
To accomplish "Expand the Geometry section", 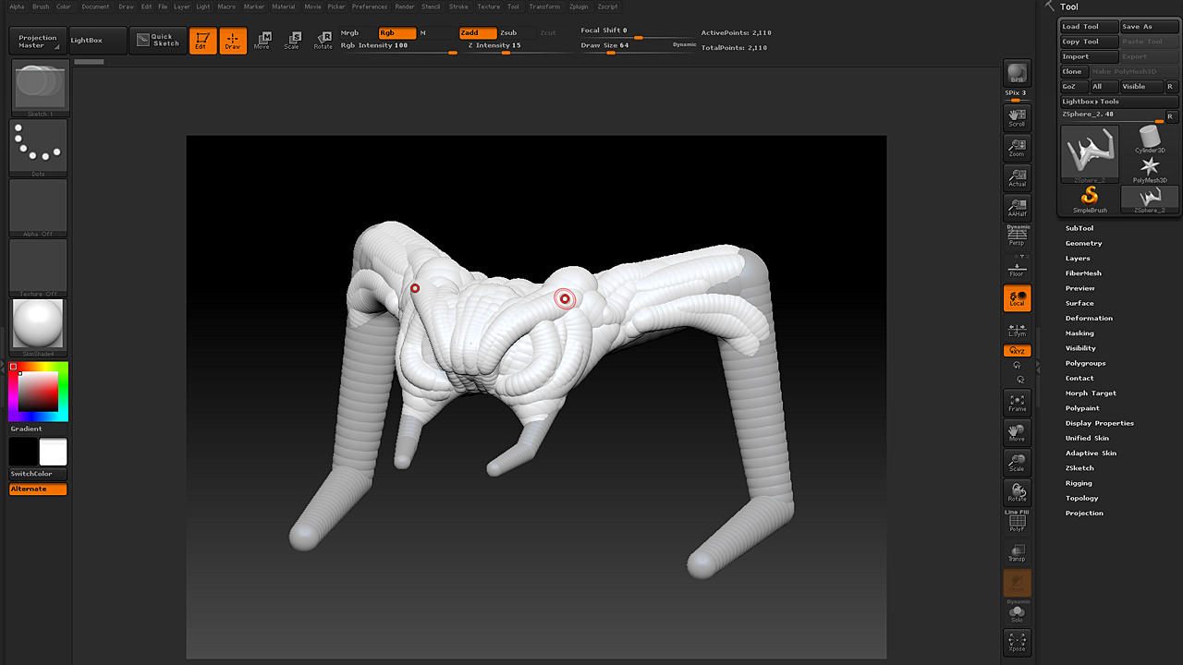I will coord(1083,243).
